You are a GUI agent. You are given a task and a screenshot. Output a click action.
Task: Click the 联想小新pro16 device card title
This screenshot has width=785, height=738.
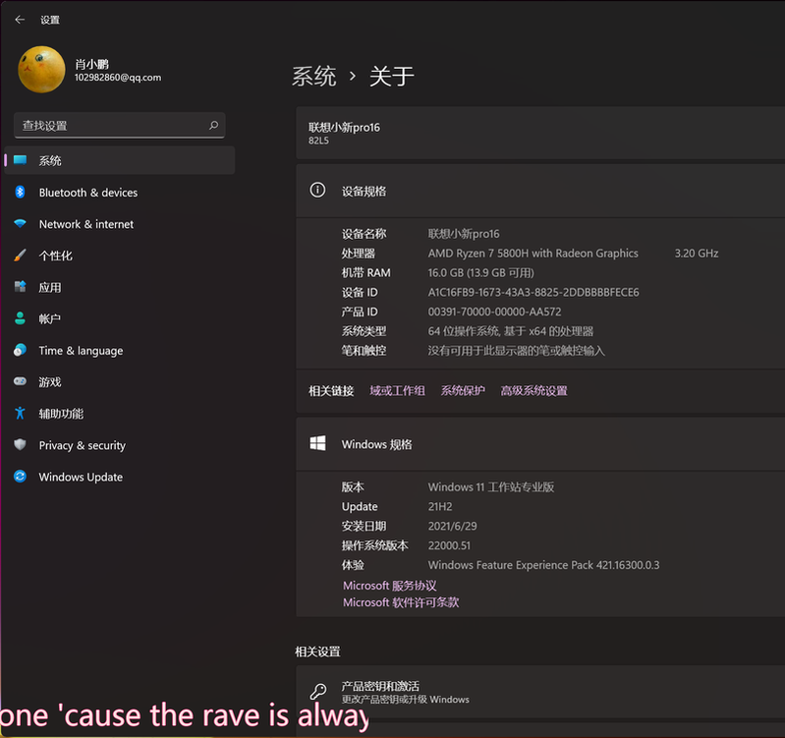pos(344,127)
